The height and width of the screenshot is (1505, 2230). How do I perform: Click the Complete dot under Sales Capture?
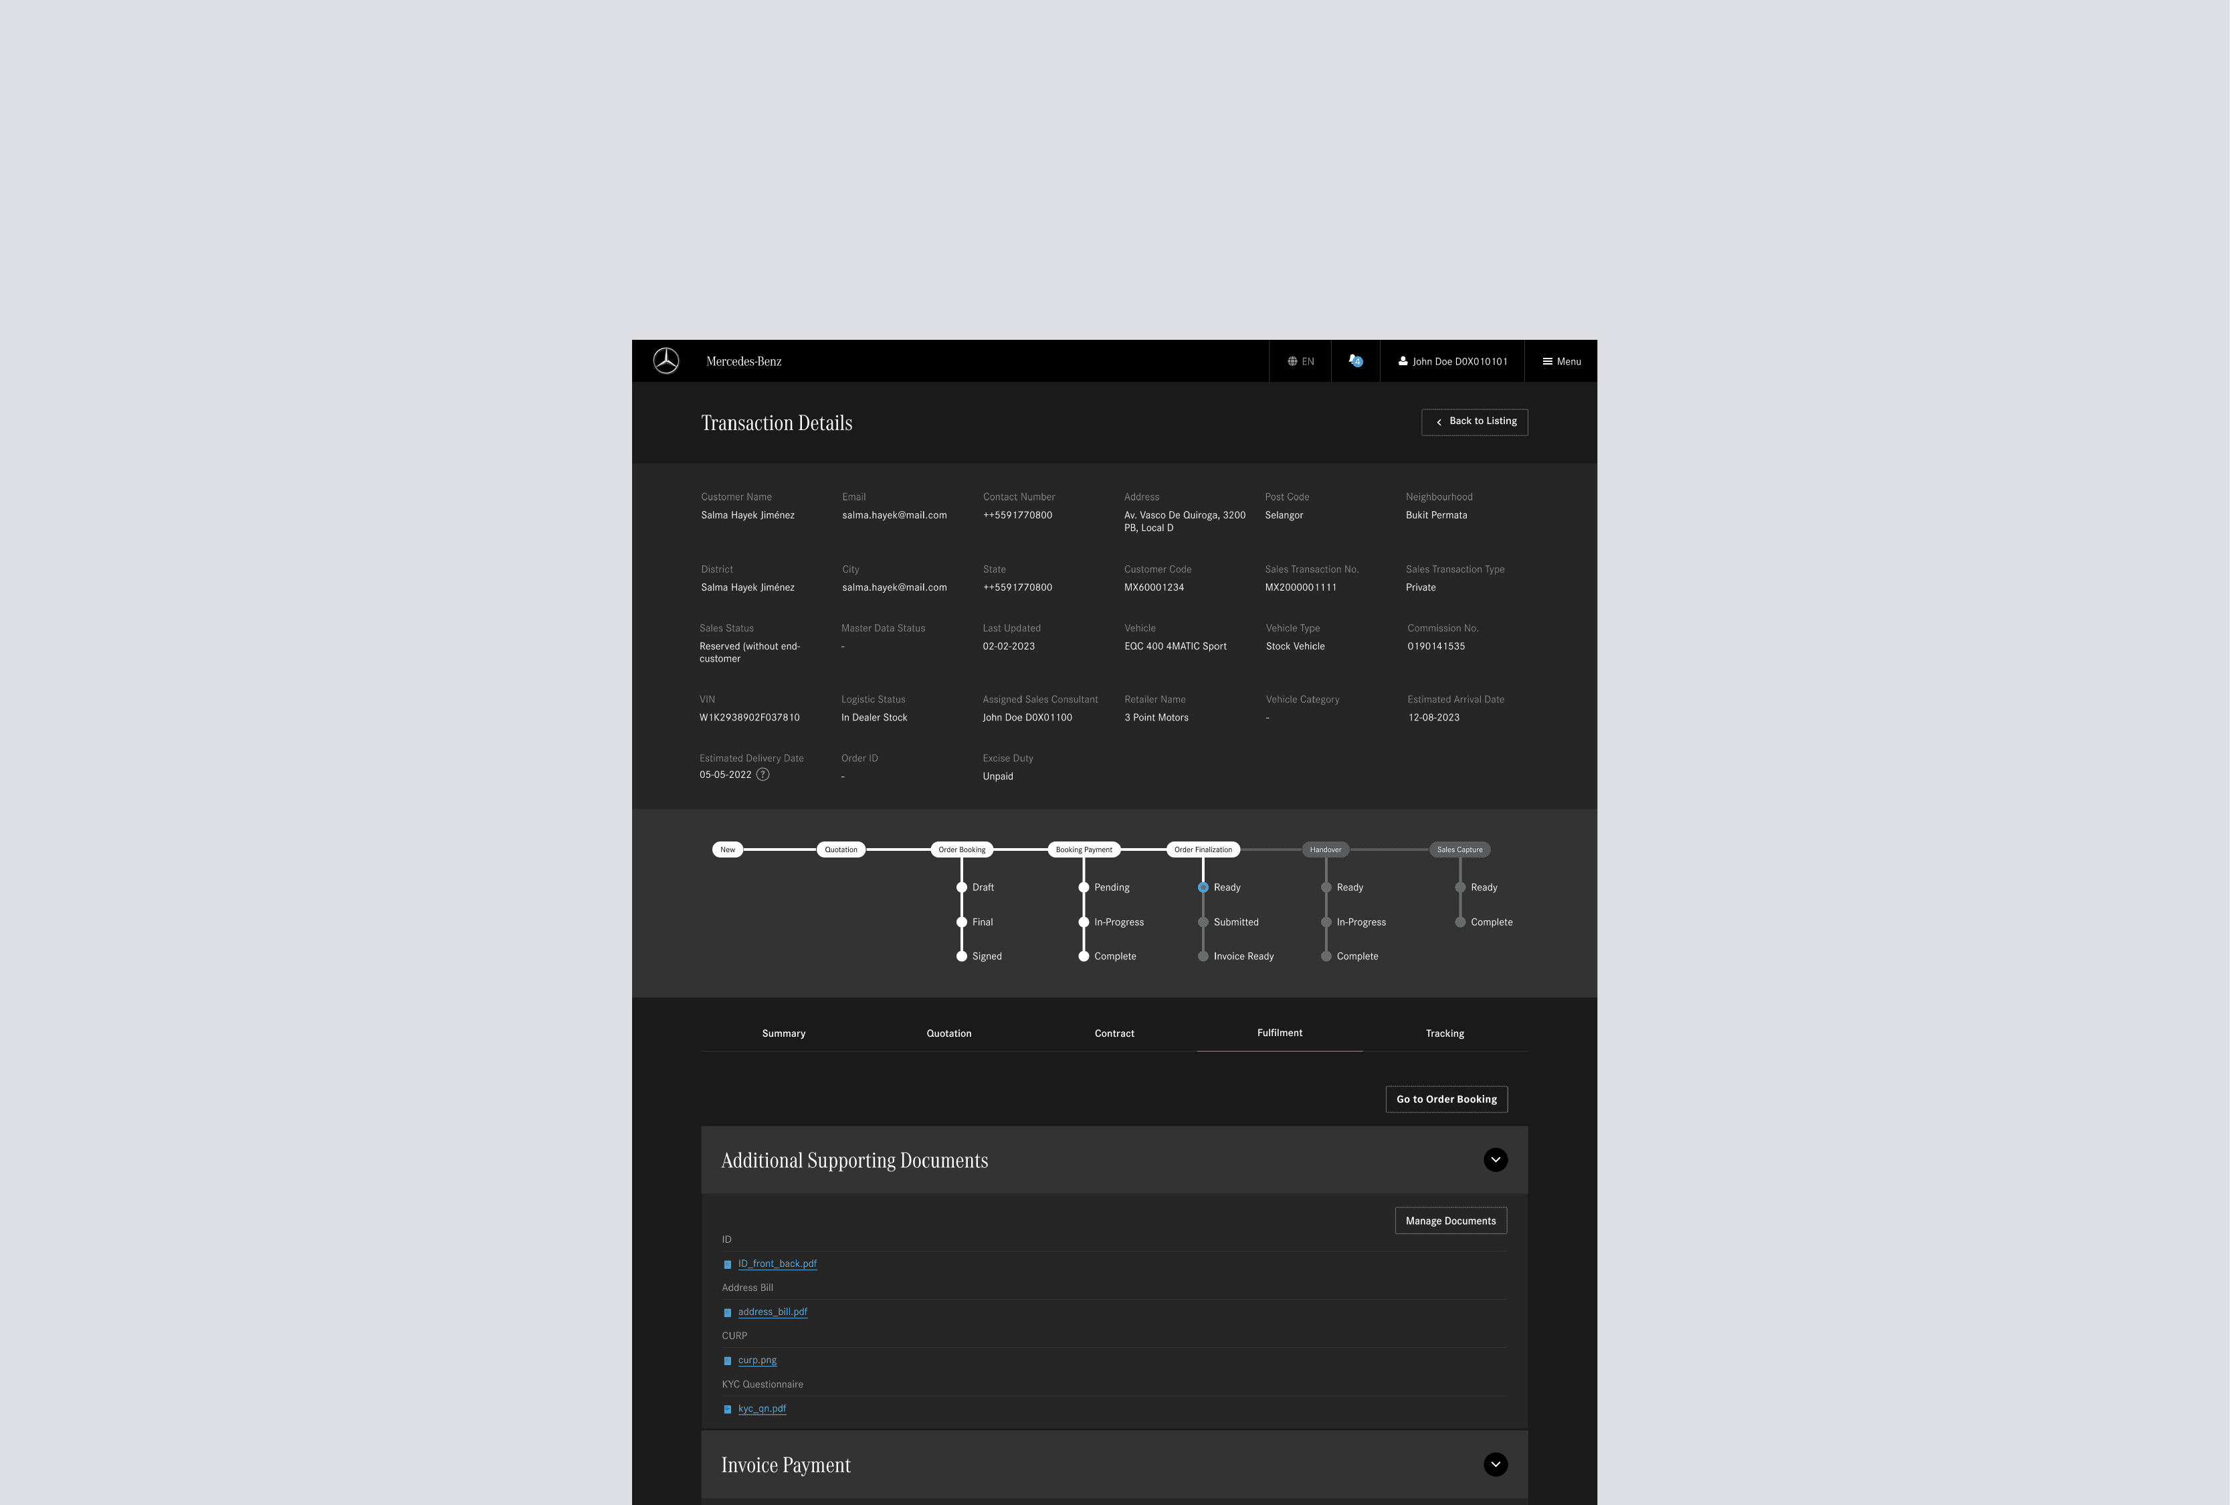pyautogui.click(x=1459, y=922)
